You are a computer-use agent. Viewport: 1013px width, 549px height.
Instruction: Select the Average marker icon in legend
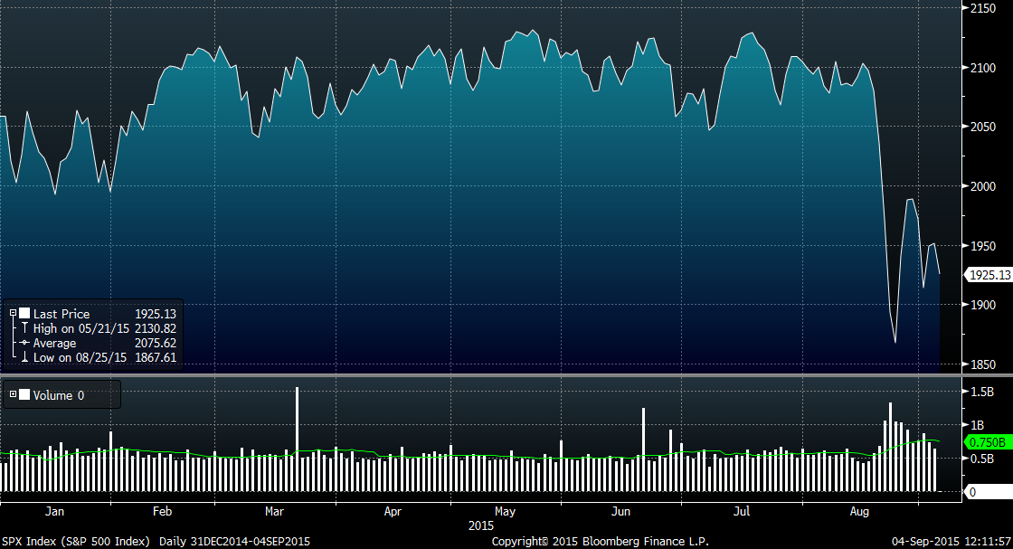pyautogui.click(x=24, y=343)
